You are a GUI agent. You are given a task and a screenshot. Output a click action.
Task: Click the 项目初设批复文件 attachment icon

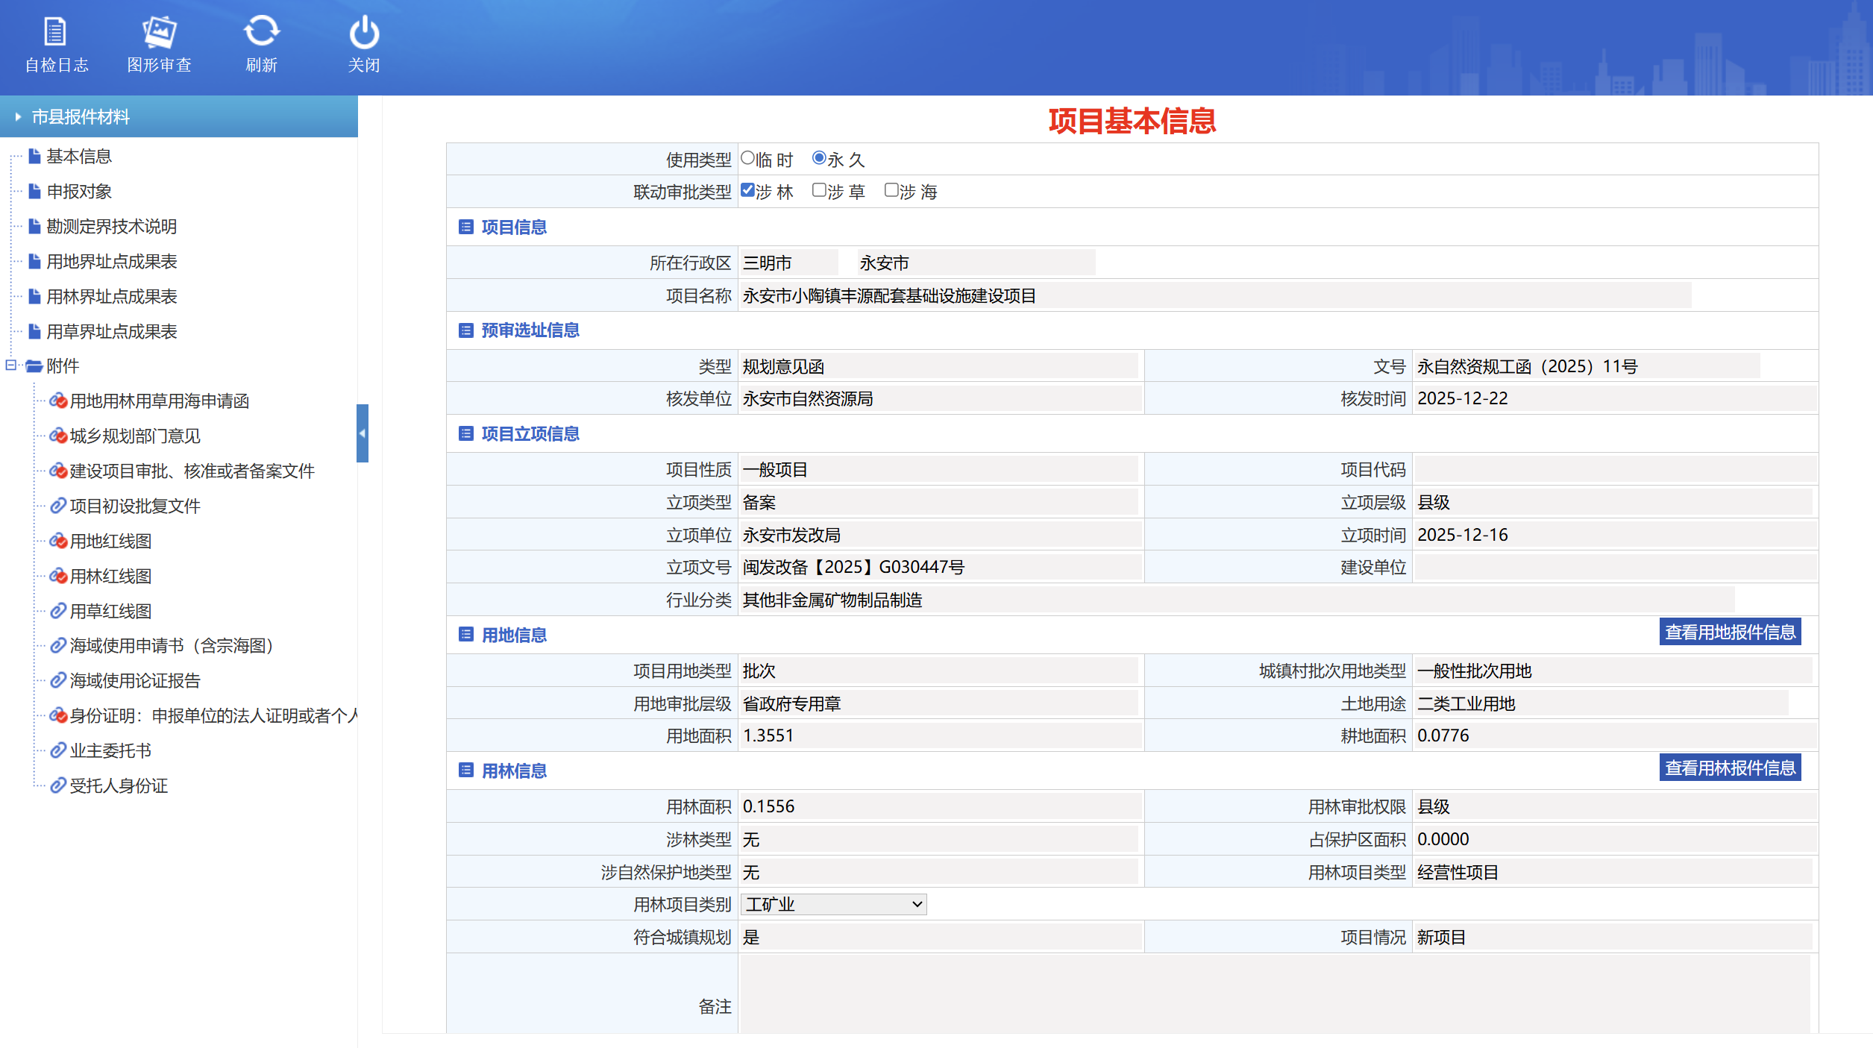58,506
